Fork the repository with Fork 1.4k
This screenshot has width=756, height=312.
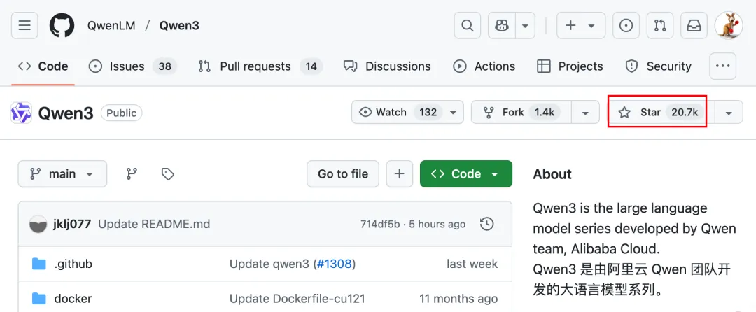point(521,113)
